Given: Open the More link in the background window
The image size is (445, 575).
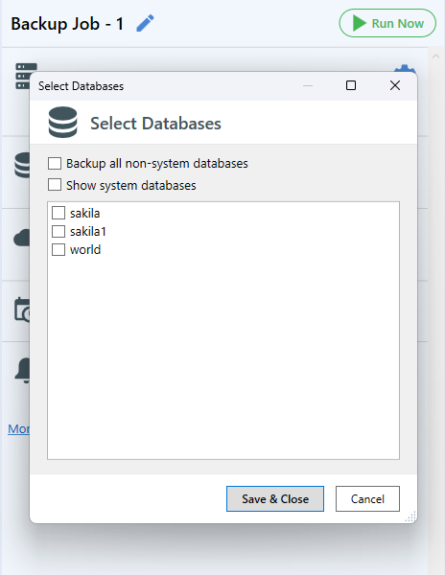Looking at the screenshot, I should [19, 428].
